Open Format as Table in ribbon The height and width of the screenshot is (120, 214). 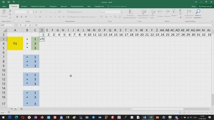(143, 14)
